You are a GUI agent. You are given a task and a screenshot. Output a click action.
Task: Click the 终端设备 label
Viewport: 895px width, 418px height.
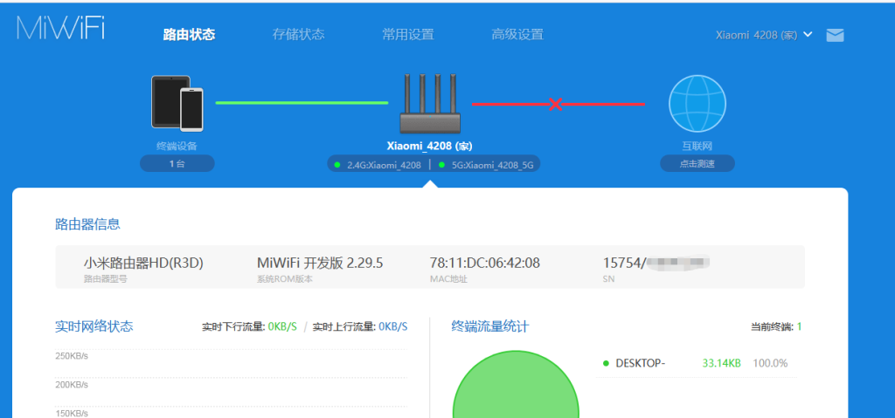pyautogui.click(x=177, y=146)
